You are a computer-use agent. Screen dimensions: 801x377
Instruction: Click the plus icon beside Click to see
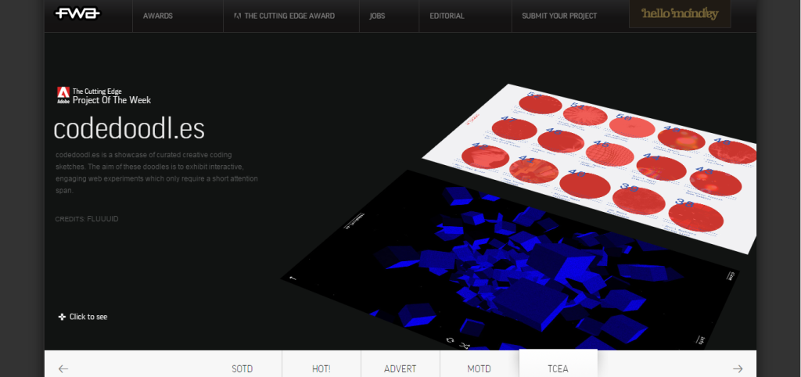62,317
